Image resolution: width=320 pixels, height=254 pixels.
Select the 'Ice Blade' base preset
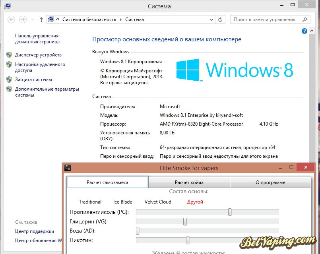coord(123,202)
